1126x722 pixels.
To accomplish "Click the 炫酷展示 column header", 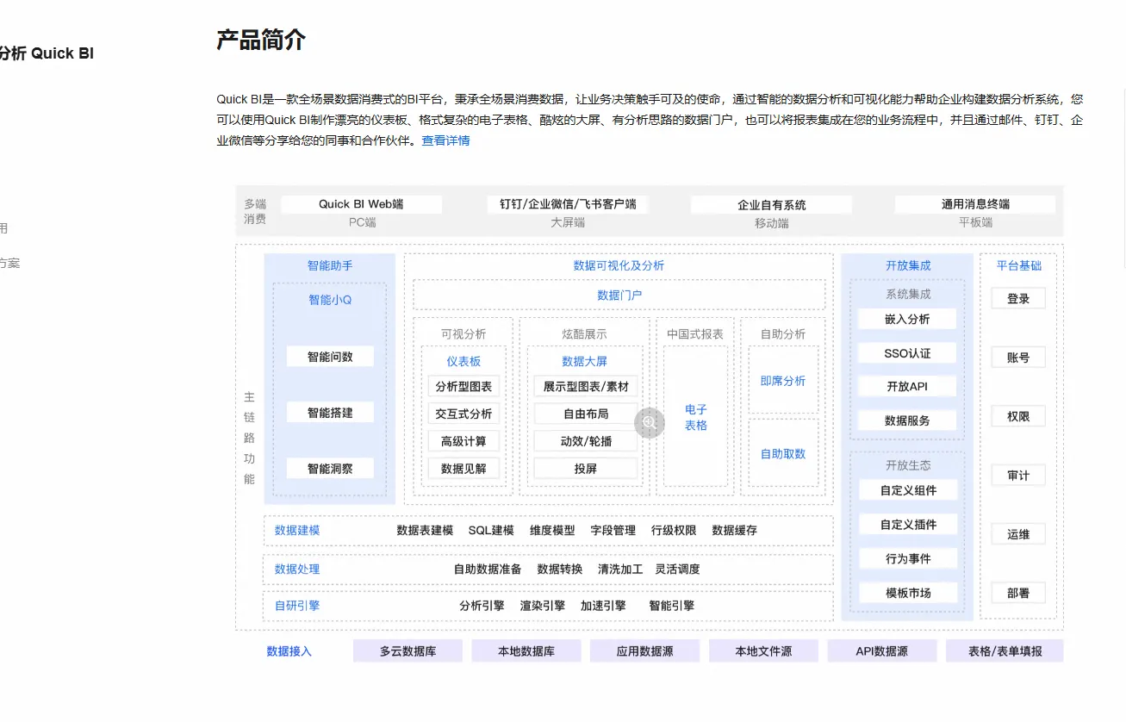I will 585,333.
